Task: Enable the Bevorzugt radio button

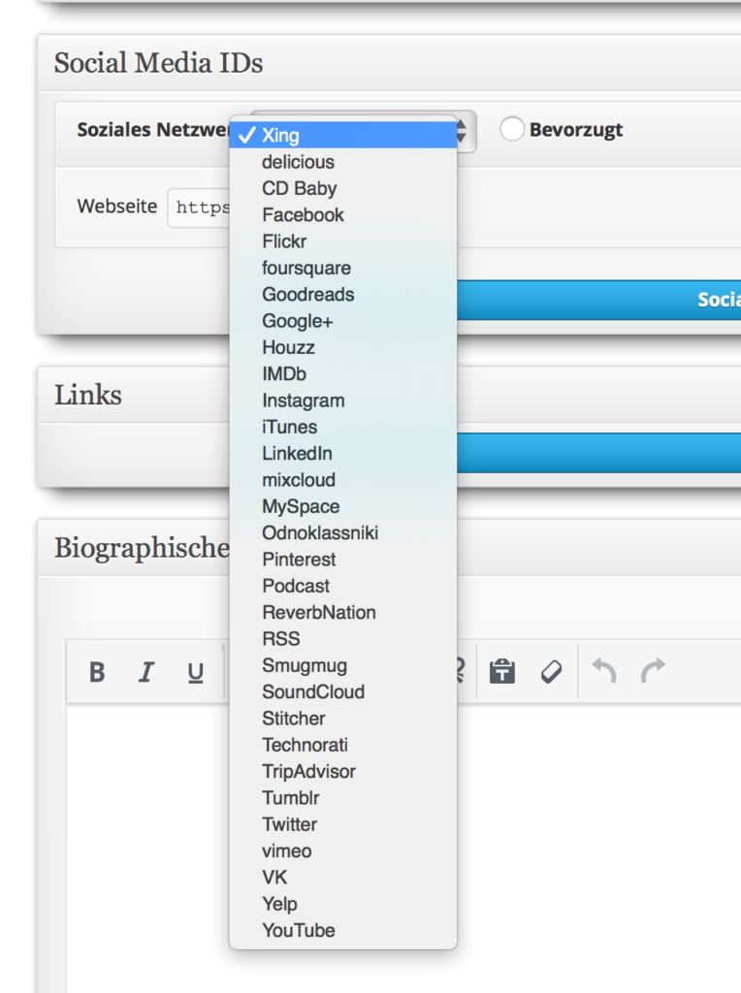Action: point(512,129)
